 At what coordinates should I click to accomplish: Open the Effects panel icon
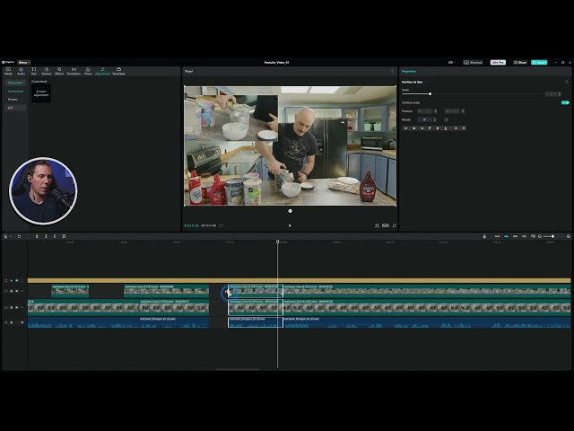(59, 71)
